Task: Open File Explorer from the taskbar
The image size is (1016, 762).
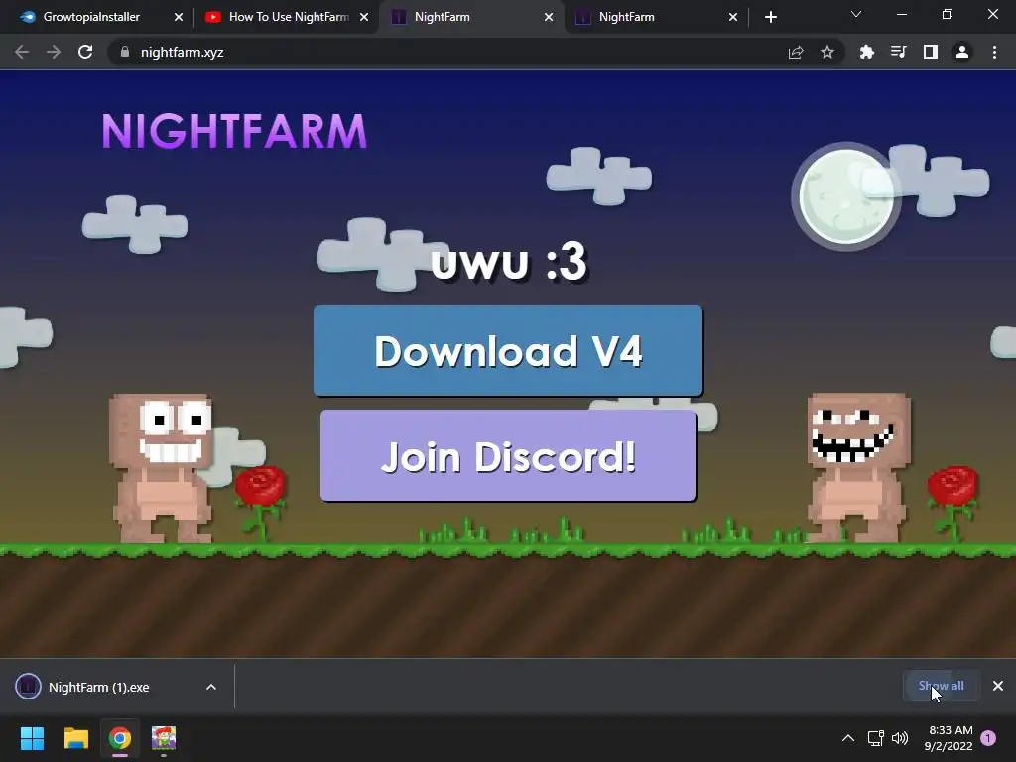Action: click(75, 738)
